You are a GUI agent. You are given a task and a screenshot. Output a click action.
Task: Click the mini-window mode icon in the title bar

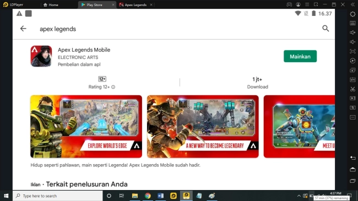pyautogui.click(x=316, y=4)
